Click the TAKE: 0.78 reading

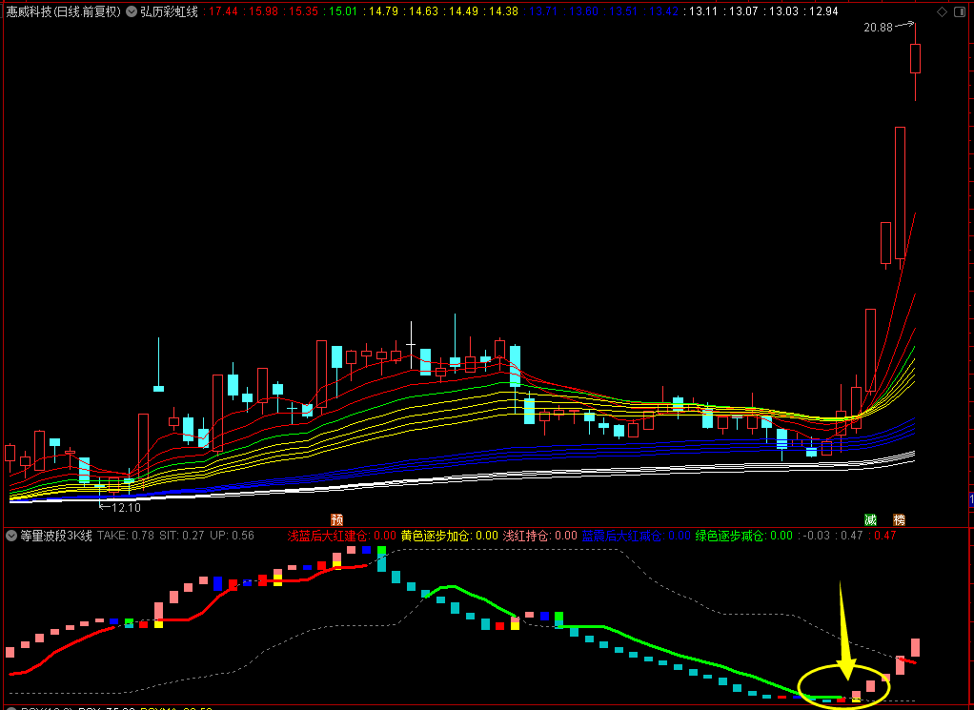(126, 536)
